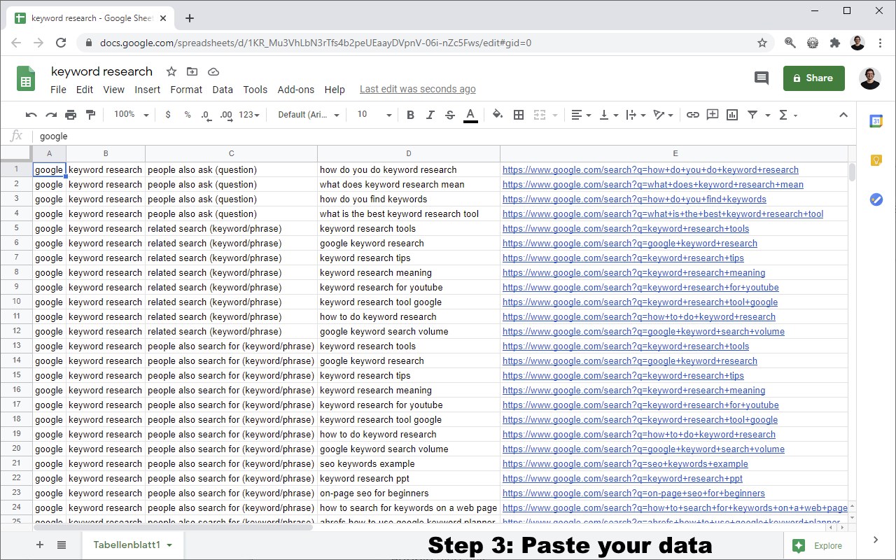Screen dimensions: 896x560
Task: Click the Redo arrow in the toolbar
Action: 50,115
